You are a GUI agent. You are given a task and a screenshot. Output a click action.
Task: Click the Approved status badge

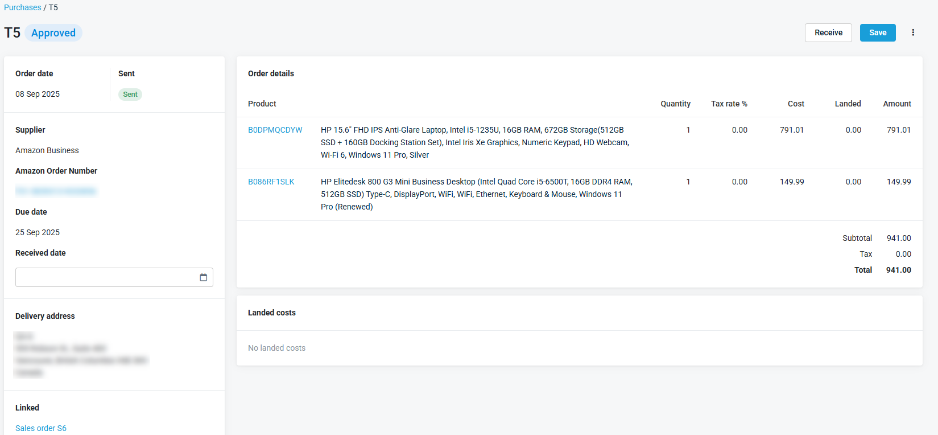[53, 33]
